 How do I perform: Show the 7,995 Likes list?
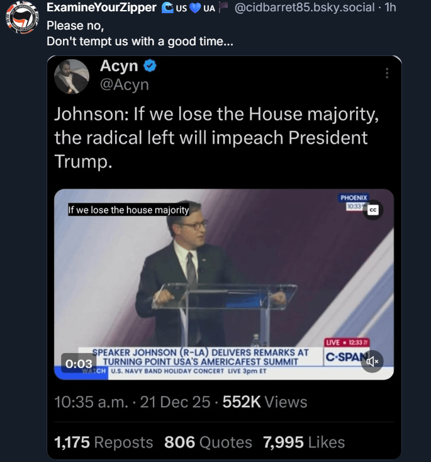click(304, 442)
